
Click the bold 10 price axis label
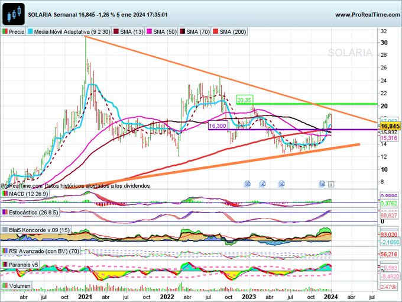(x=384, y=169)
